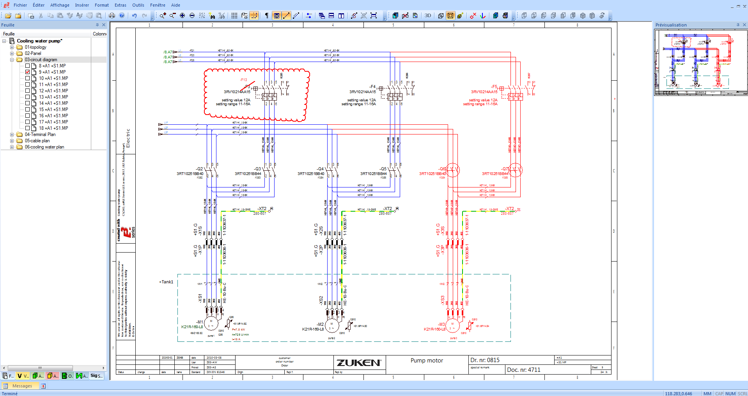Click the 3D view button
The image size is (748, 396).
[x=428, y=16]
